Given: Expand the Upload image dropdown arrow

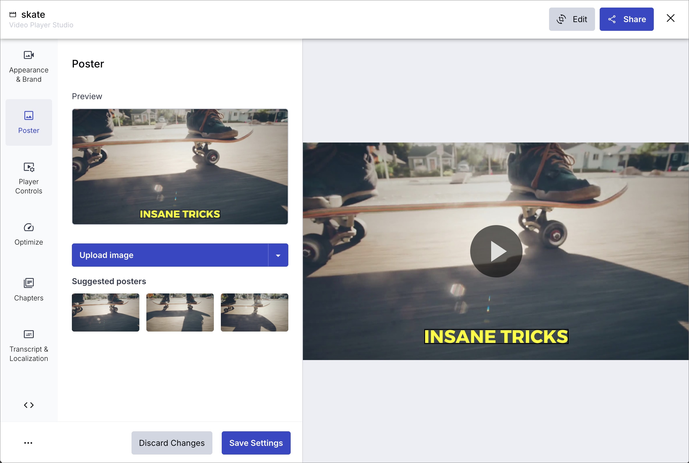Looking at the screenshot, I should (x=278, y=255).
